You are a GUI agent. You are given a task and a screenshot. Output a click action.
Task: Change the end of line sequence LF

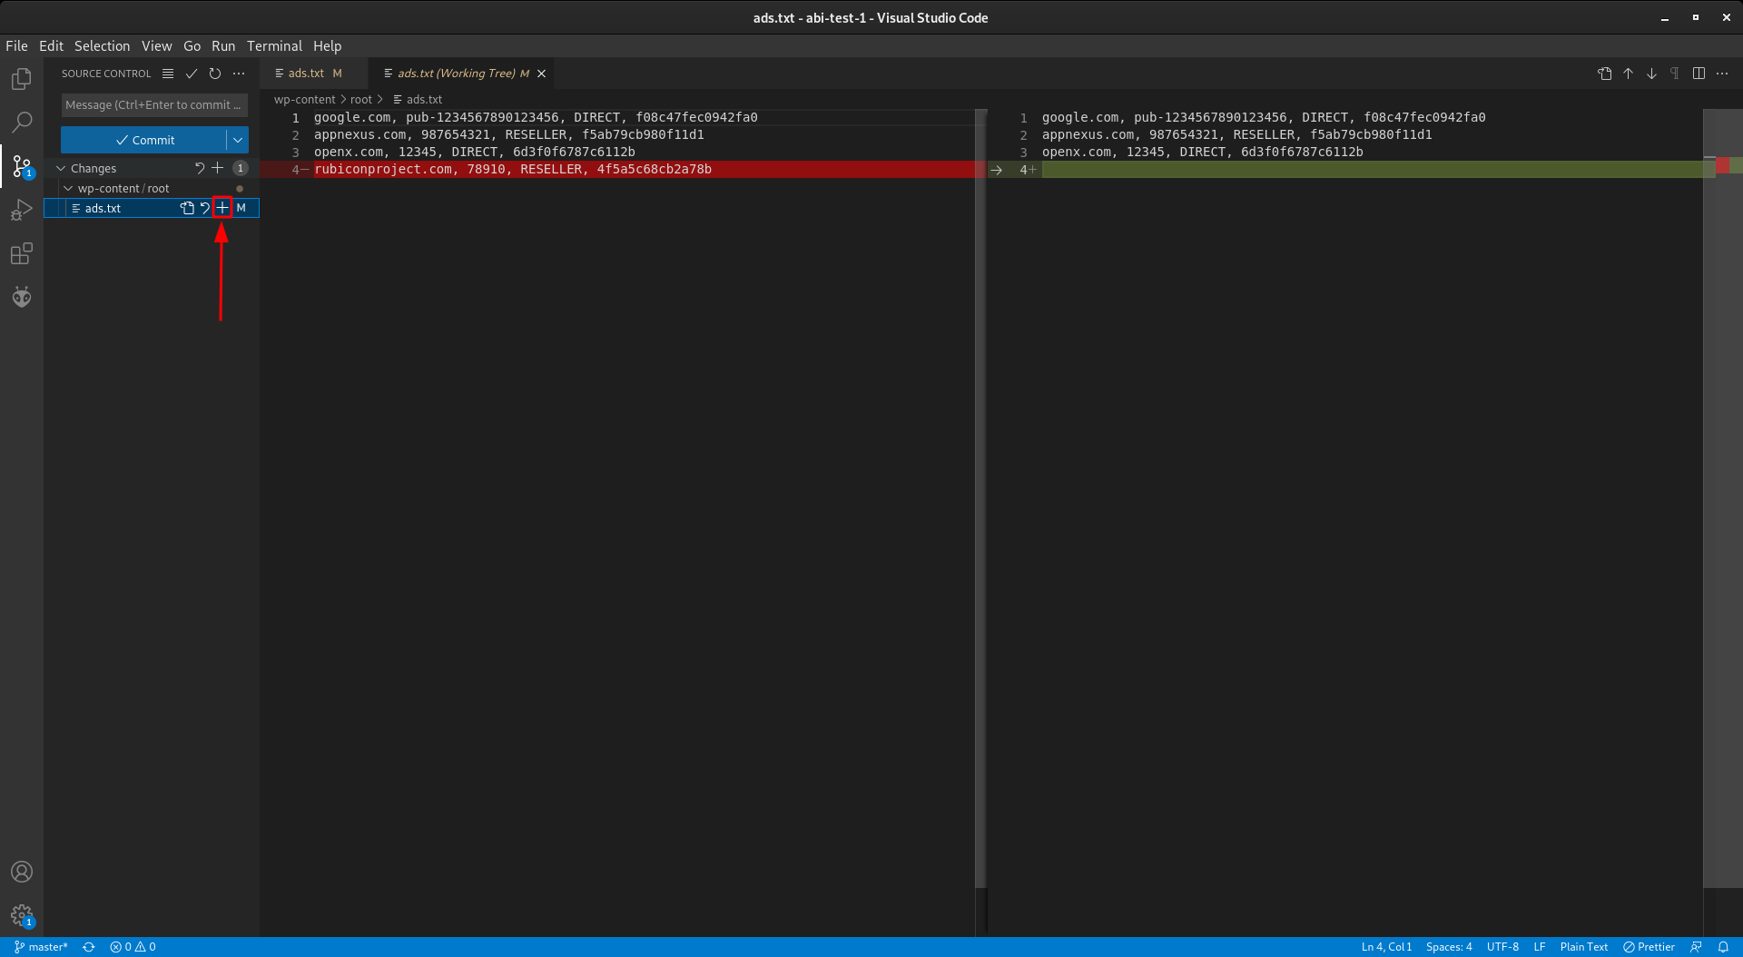1540,947
